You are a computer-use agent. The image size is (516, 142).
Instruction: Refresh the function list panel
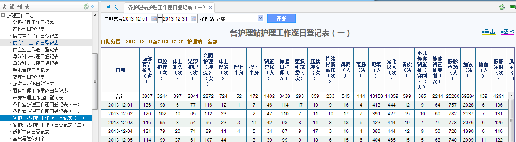pyautogui.click(x=86, y=7)
